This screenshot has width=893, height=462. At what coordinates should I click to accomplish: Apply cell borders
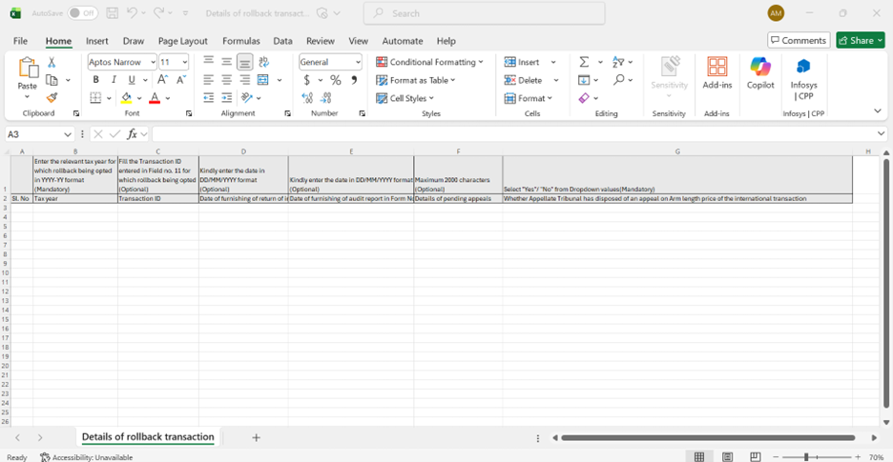point(95,98)
